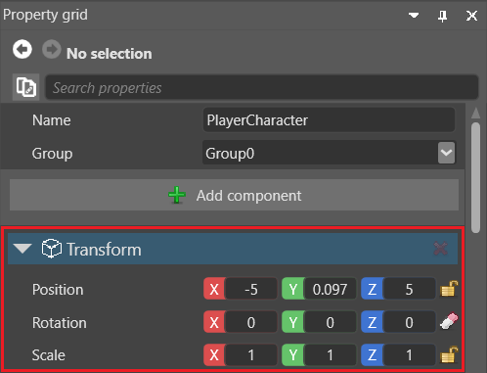Click the Position X value field

pos(251,289)
